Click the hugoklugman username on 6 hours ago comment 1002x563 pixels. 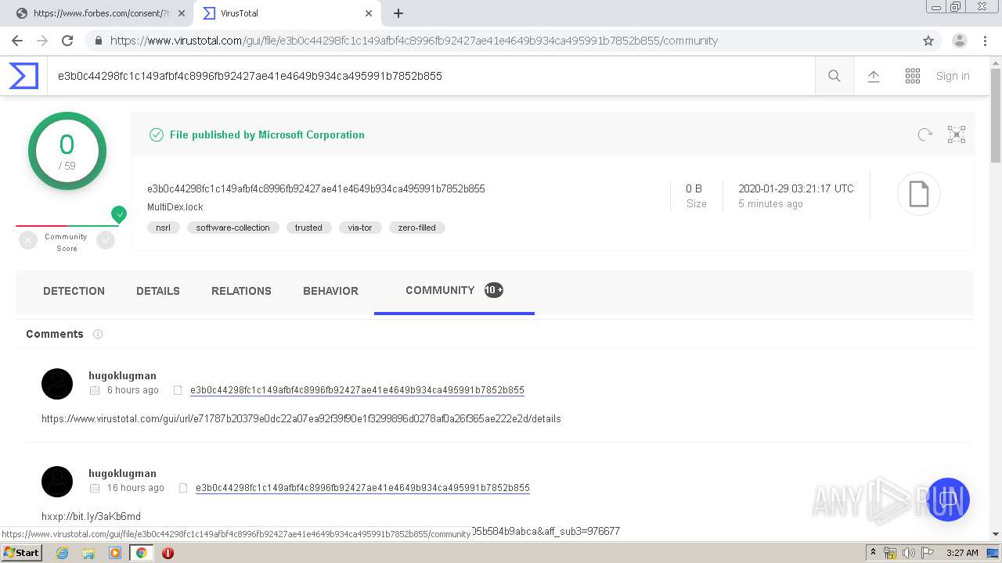(x=122, y=375)
